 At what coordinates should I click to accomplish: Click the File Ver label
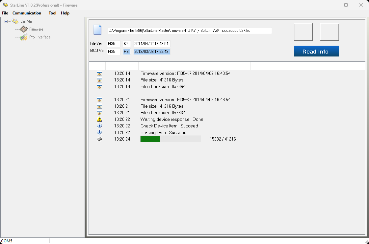coord(96,43)
